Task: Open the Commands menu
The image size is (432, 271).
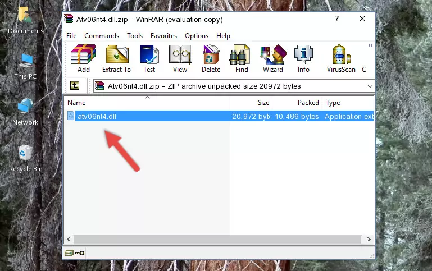Action: click(x=102, y=36)
